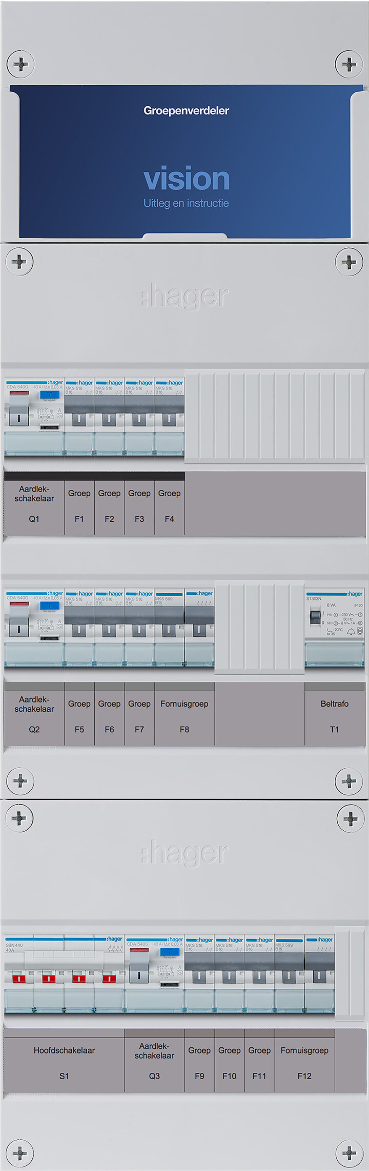This screenshot has width=369, height=1171.
Task: Flip the leftmost red lever of Hoofdschakelaar S1
Action: click(x=19, y=979)
